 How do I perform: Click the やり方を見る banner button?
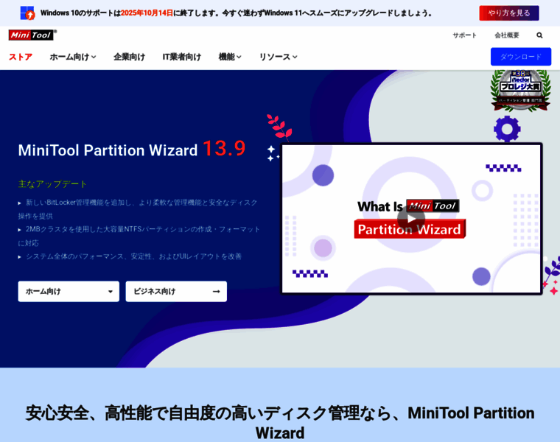click(509, 13)
